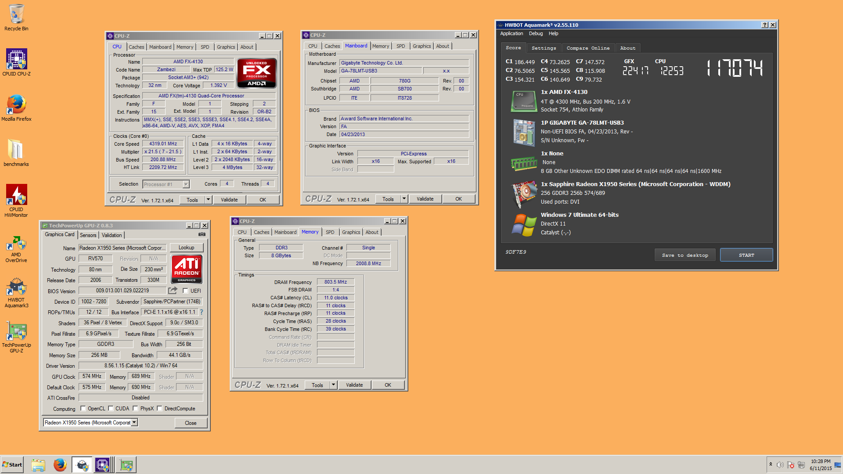Toggle the PhysX checkbox

pyautogui.click(x=136, y=409)
